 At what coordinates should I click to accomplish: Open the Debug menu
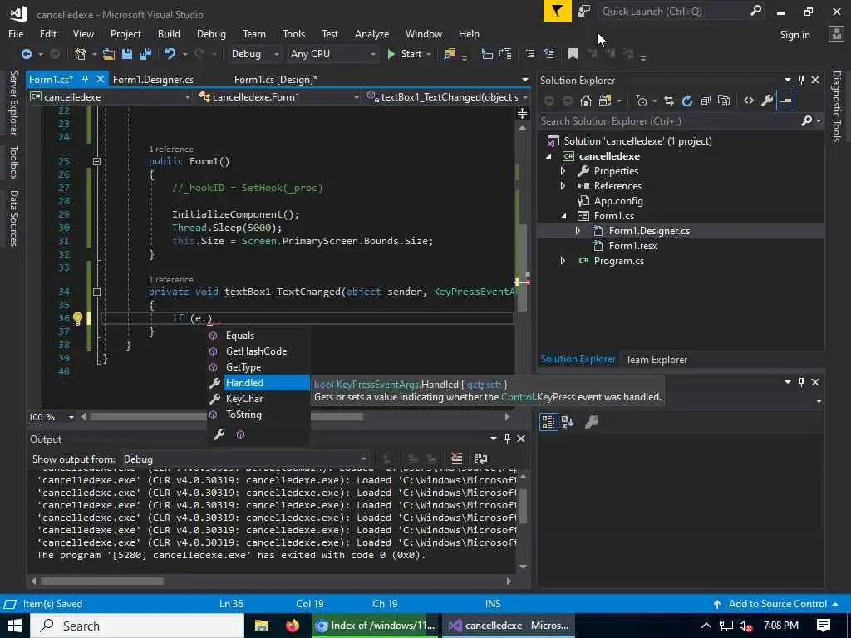(211, 33)
